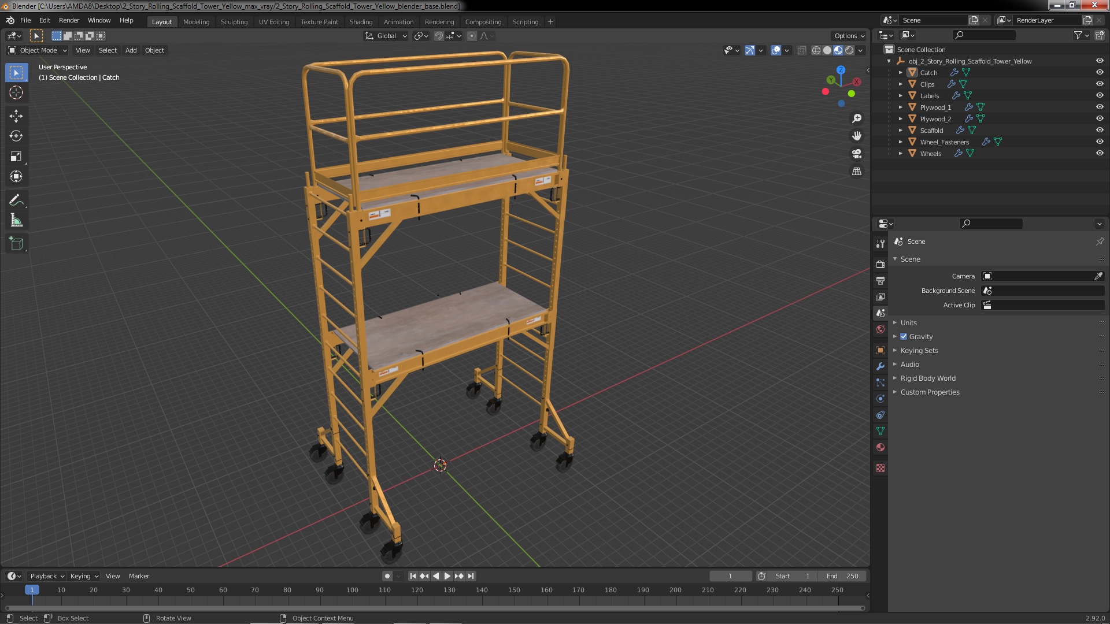Screen dimensions: 1110x624
Task: Click the Camera field in Scene properties
Action: [x=1038, y=276]
